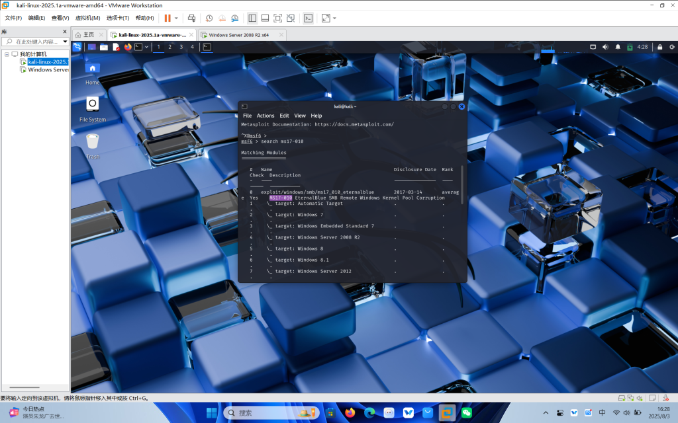Click the VMware pause virtual machine button
678x423 pixels.
pos(168,18)
